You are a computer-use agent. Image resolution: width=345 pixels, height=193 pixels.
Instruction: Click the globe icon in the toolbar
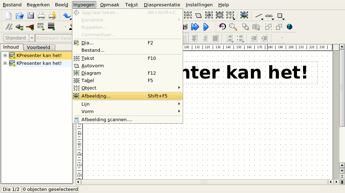point(290,27)
